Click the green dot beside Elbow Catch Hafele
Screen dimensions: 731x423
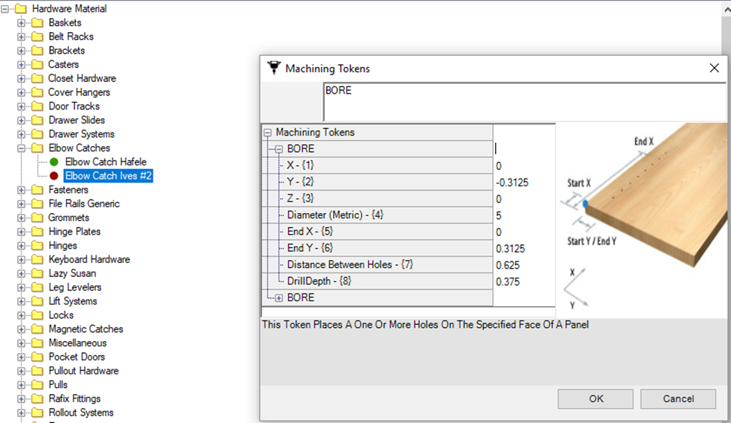[54, 162]
